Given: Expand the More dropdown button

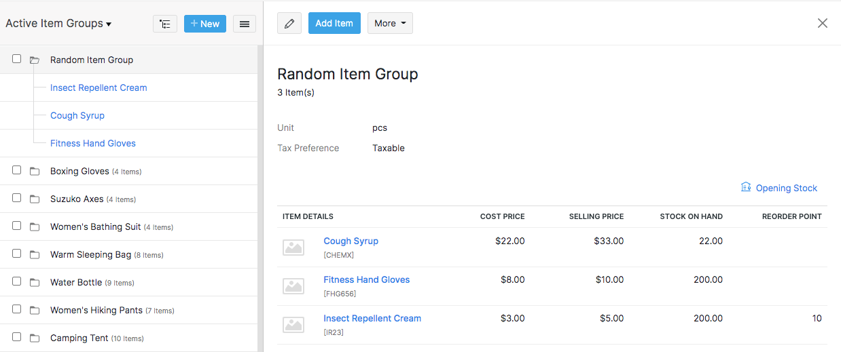Looking at the screenshot, I should (390, 24).
